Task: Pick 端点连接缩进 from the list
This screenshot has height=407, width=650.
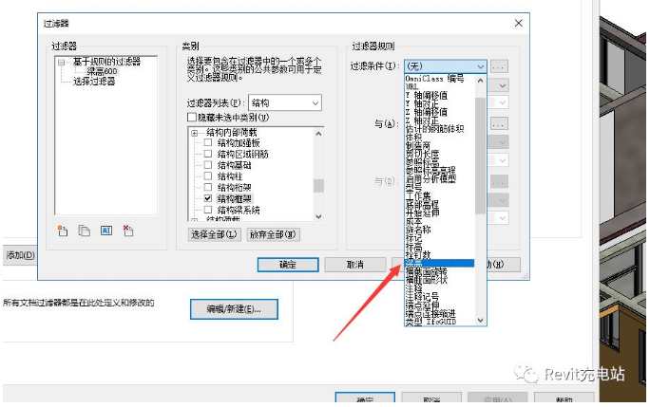Action: coord(430,313)
